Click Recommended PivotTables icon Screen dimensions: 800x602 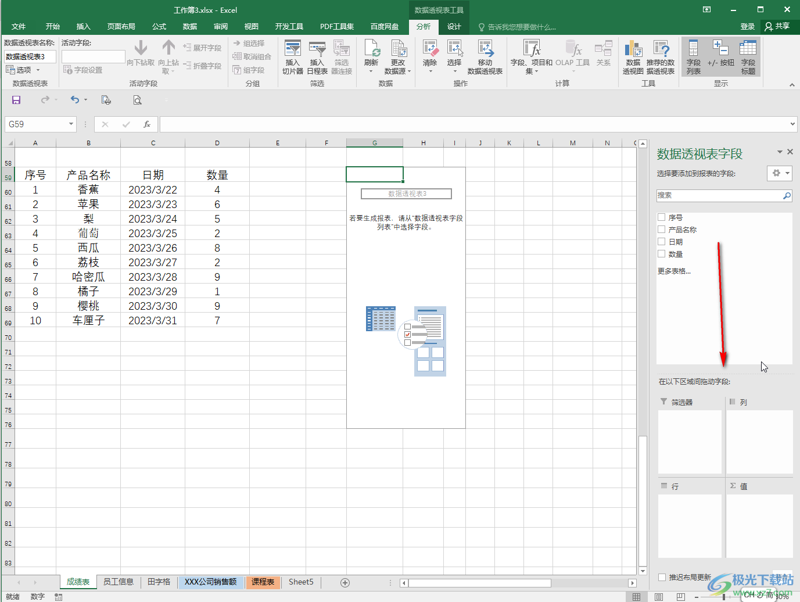(x=661, y=49)
